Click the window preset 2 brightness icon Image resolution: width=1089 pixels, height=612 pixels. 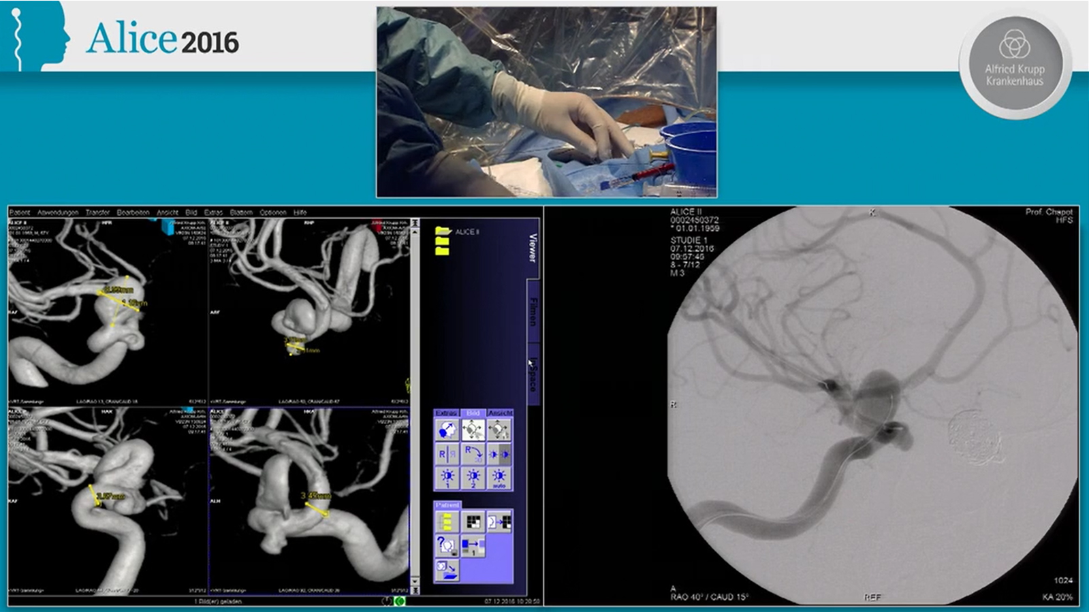(x=473, y=477)
